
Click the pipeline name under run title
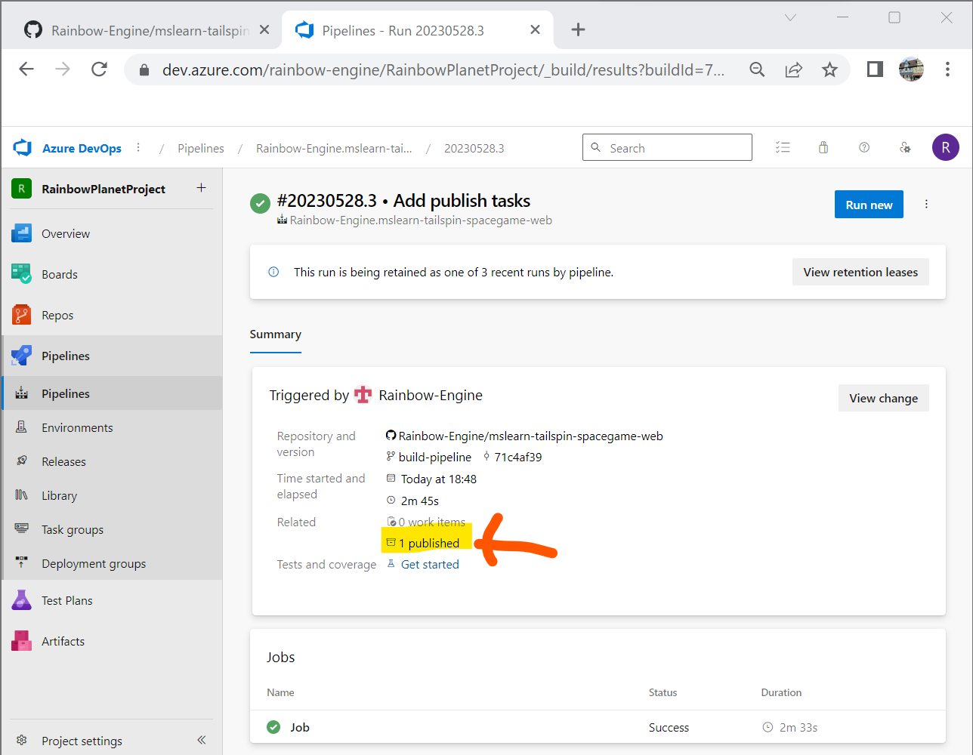point(421,220)
